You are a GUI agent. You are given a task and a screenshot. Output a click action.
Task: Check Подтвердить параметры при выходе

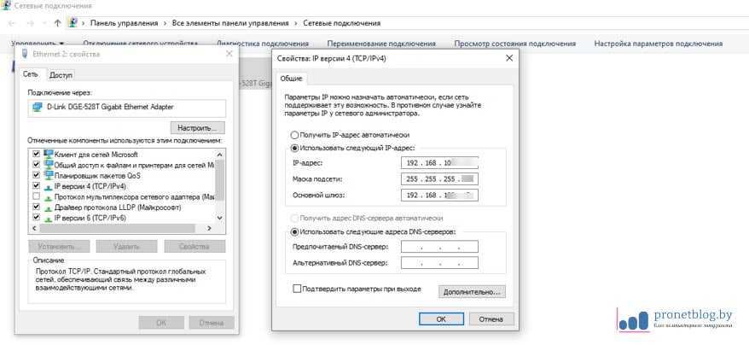297,289
